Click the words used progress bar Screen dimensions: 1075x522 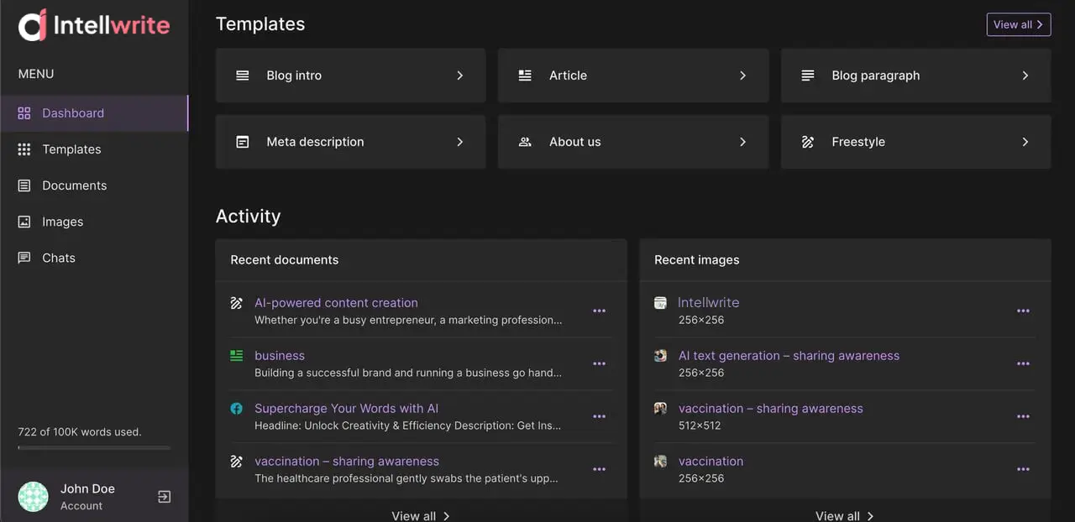coord(94,448)
